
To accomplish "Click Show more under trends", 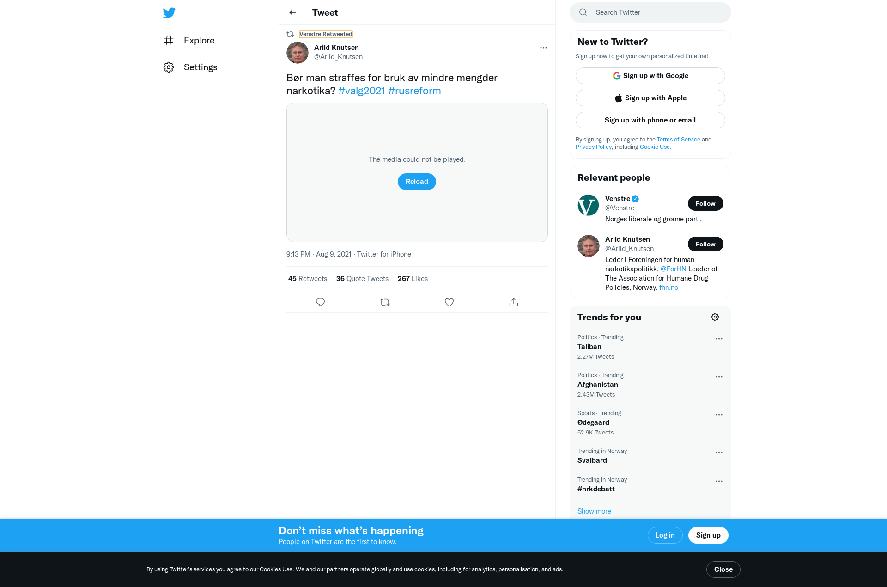I will click(x=594, y=511).
